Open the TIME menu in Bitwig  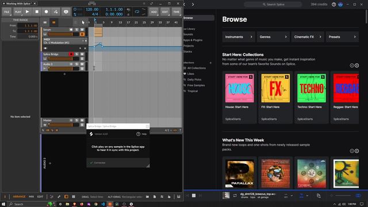point(177,11)
